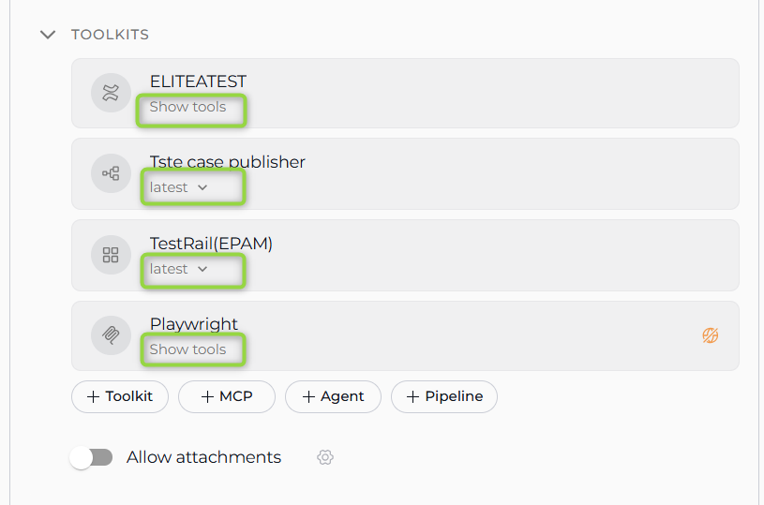This screenshot has height=505, width=764.
Task: Select the Playwright toolkit name
Action: 194,324
